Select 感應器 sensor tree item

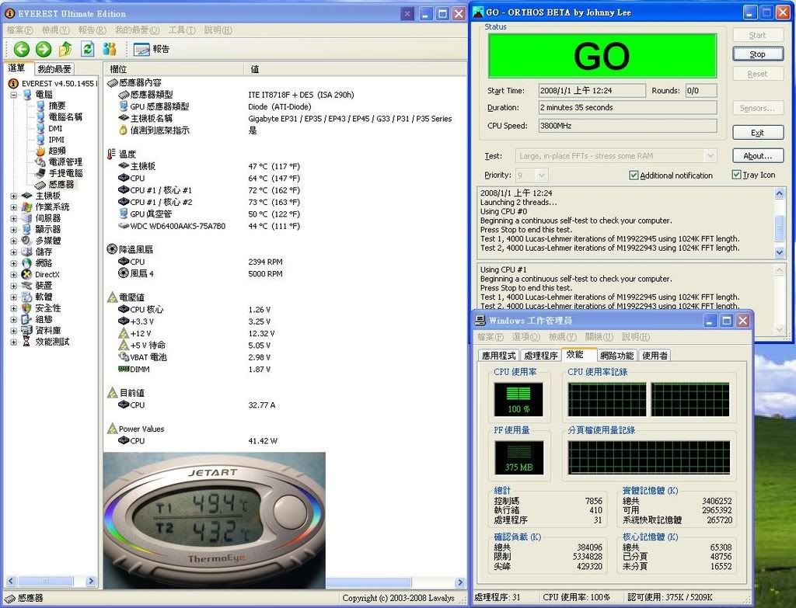pyautogui.click(x=61, y=185)
